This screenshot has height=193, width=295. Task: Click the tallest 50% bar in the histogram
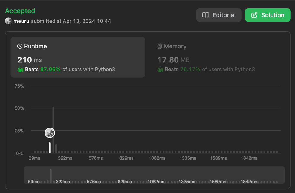tap(53, 130)
